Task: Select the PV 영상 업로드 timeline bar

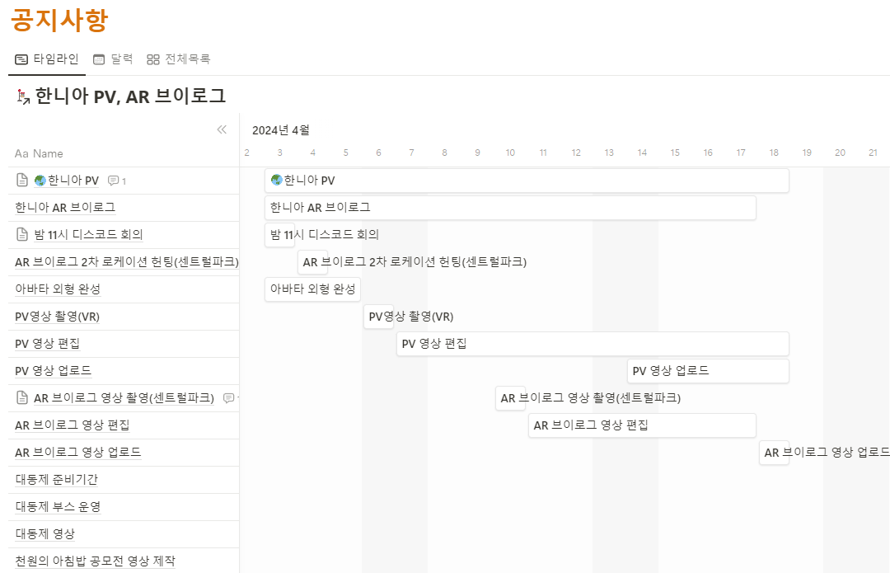Action: pyautogui.click(x=707, y=371)
